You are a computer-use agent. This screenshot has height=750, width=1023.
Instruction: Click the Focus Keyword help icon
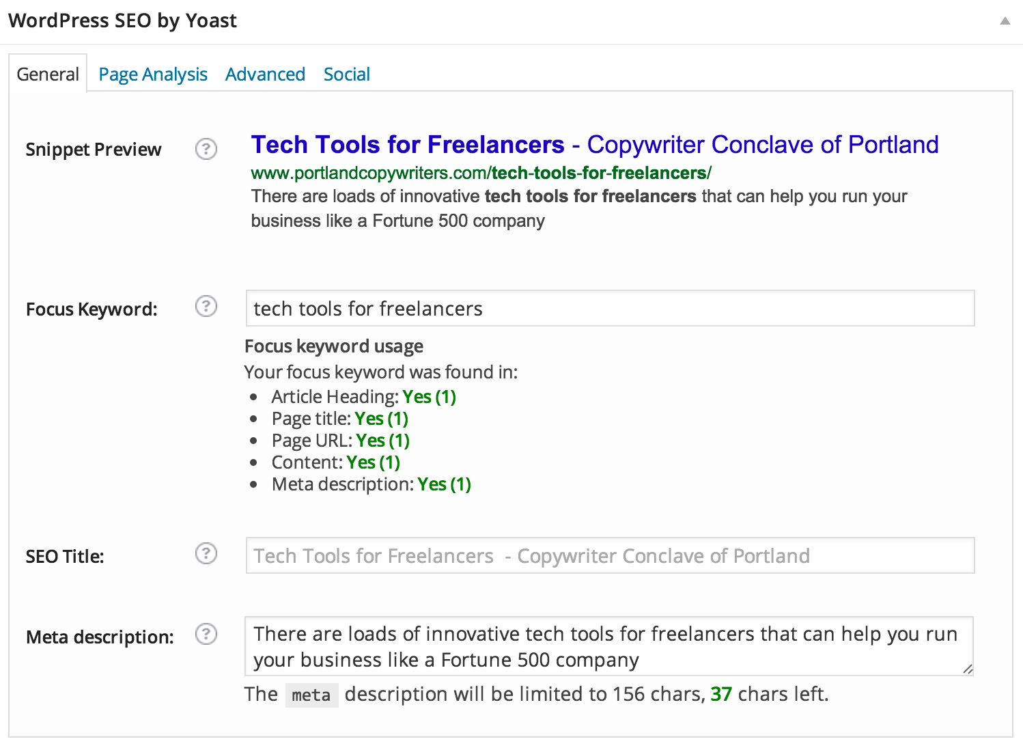(206, 307)
